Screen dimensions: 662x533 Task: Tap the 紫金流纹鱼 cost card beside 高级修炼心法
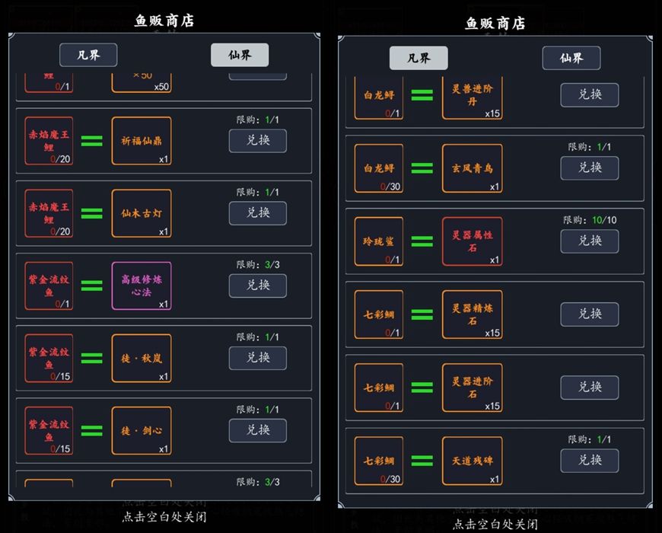(49, 286)
